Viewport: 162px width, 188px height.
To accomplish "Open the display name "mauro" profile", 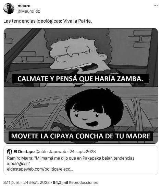I will [24, 6].
